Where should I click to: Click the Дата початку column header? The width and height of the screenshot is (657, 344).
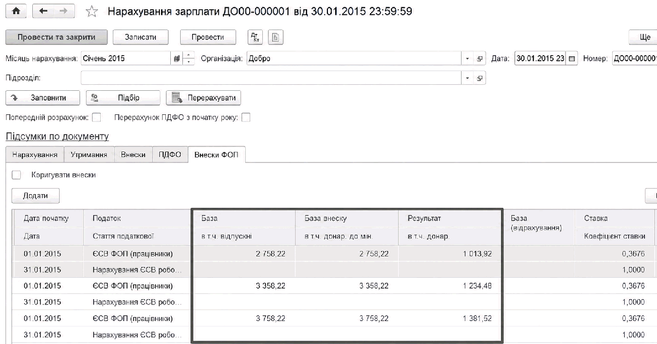pos(48,218)
